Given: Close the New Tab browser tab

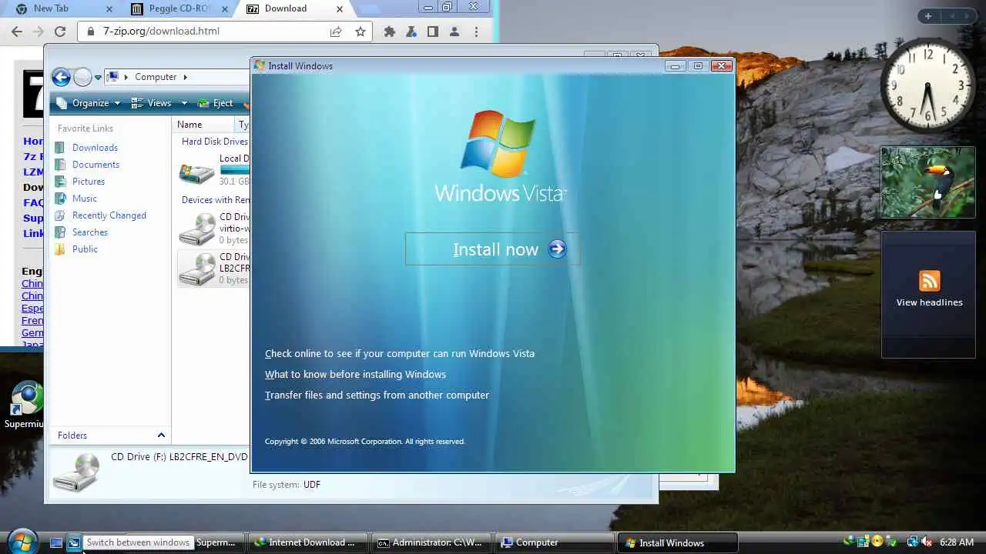Looking at the screenshot, I should pyautogui.click(x=109, y=9).
